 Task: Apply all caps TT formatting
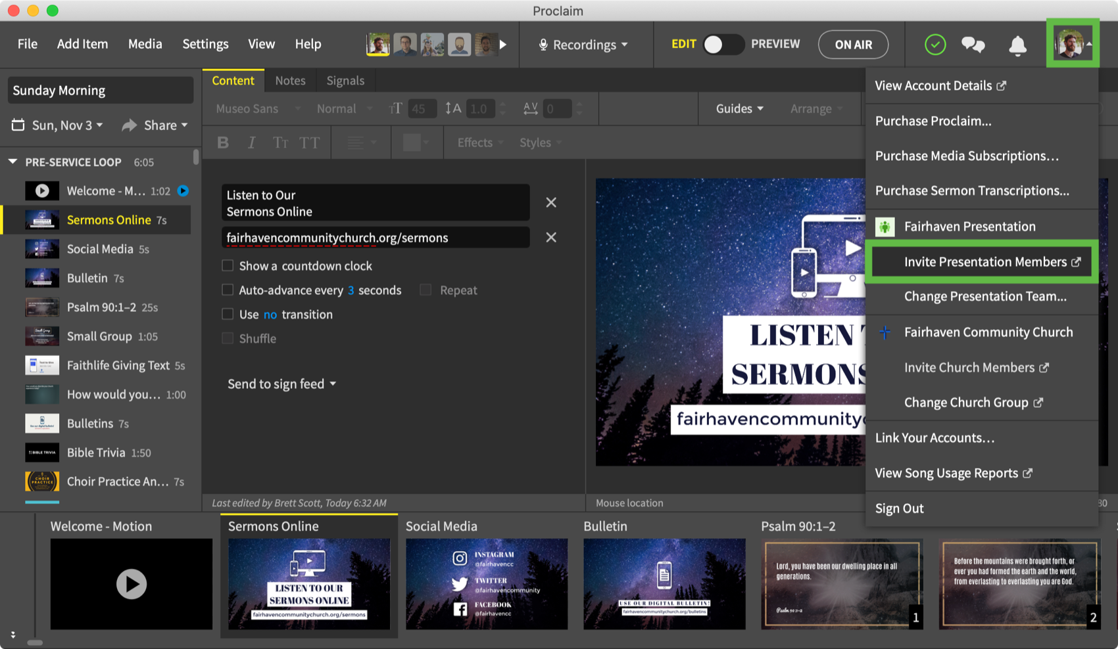(310, 143)
